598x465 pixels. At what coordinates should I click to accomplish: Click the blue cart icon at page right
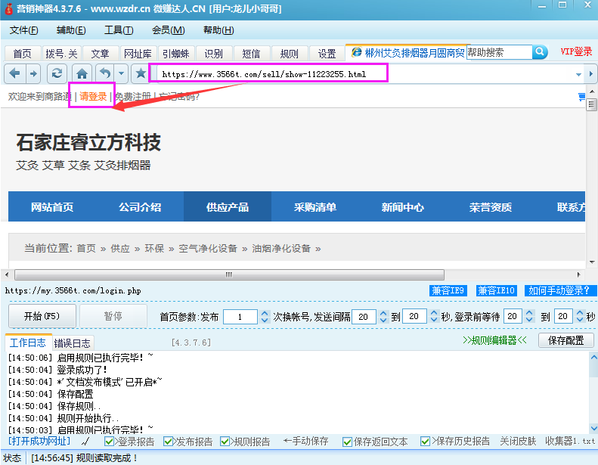[x=581, y=97]
